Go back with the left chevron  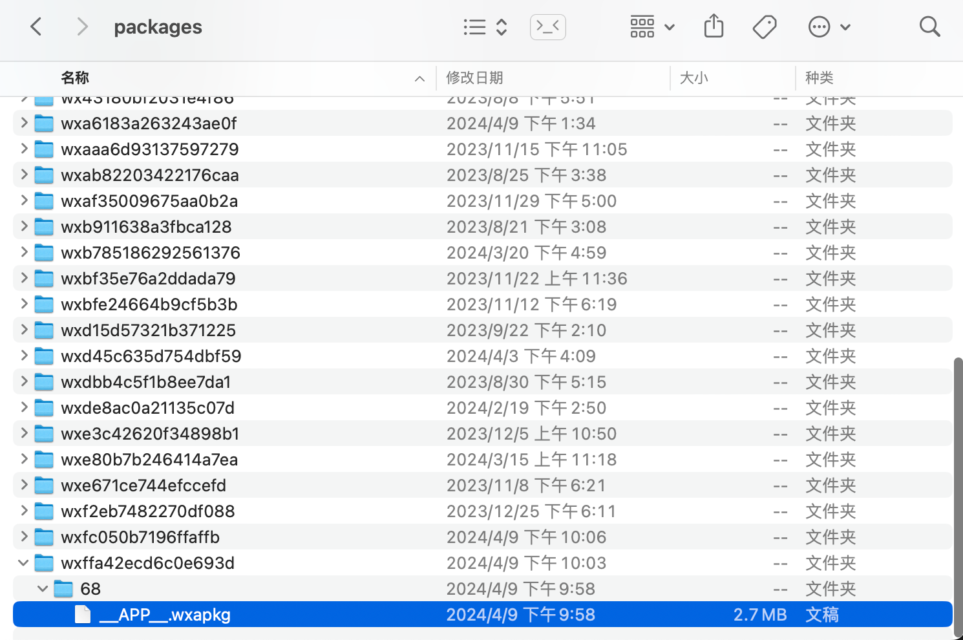(36, 27)
